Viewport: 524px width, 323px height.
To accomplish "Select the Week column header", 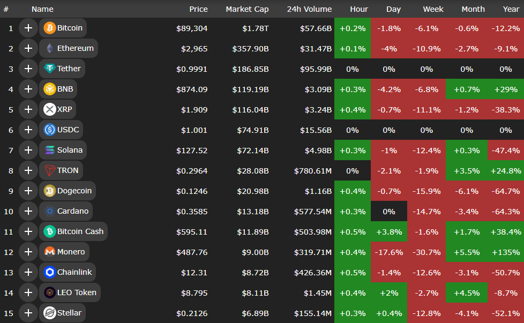I will (433, 9).
